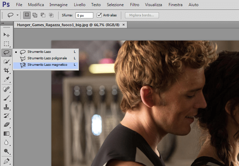Enable the subtract from selection mode
239x166 pixels.
(x=43, y=15)
